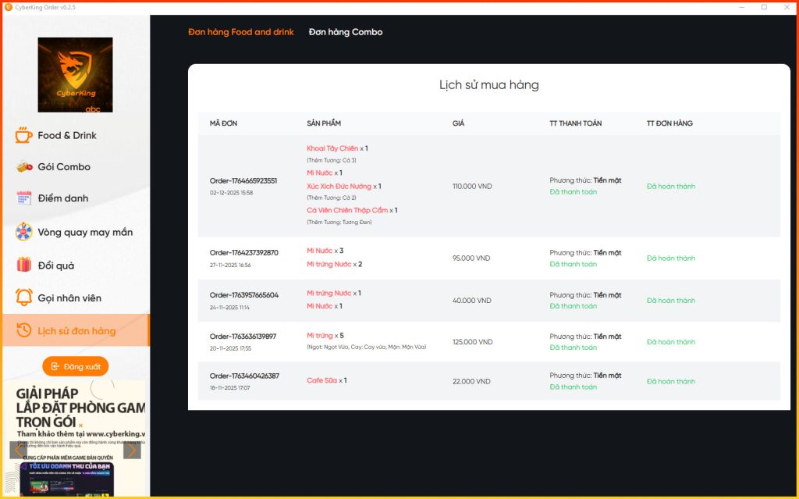Open Lịch sử đơn hàng via the clock icon

point(26,330)
